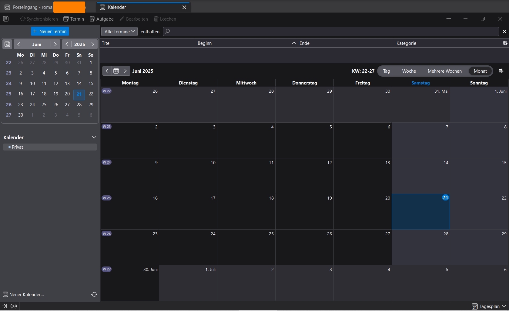The height and width of the screenshot is (311, 509).
Task: Click the go-to-today icon in mini calendar
Action: pos(7,44)
